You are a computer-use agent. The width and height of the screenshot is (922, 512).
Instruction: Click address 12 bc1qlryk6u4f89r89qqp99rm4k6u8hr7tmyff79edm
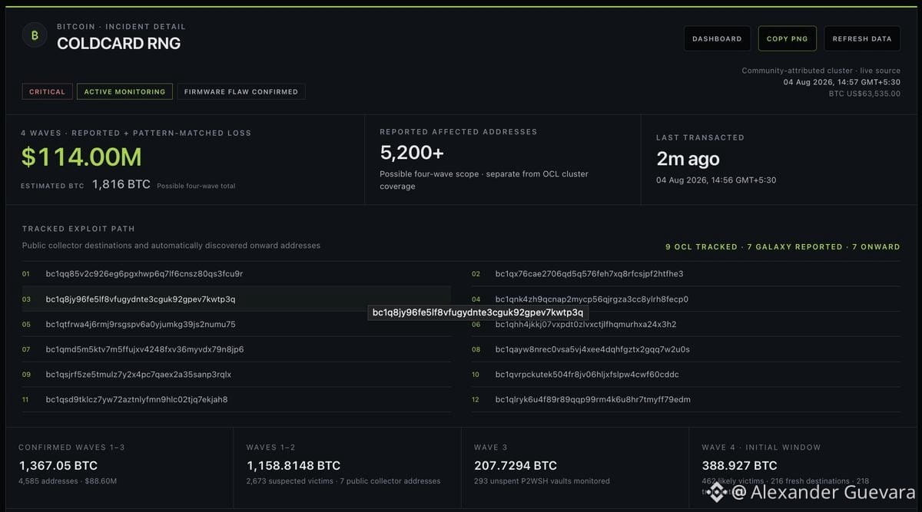coord(593,400)
